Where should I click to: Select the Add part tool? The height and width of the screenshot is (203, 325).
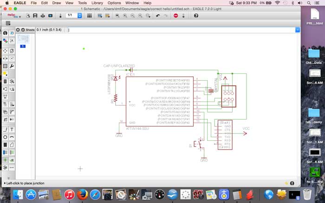(12, 81)
